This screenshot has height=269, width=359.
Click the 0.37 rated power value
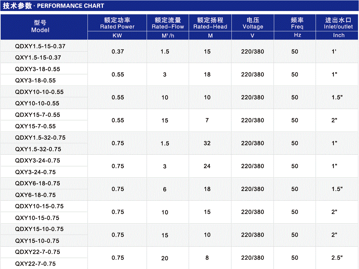[118, 52]
